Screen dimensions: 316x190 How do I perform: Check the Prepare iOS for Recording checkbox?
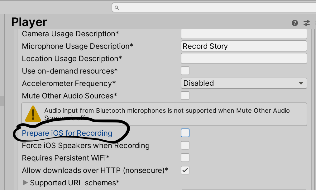coord(185,133)
